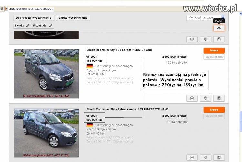The height and width of the screenshot is (162, 242).
Task: Open the partial car photo at top
Action: pyautogui.click(x=46, y=35)
